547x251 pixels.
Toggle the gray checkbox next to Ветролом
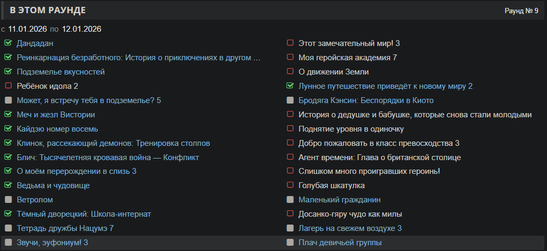8,200
